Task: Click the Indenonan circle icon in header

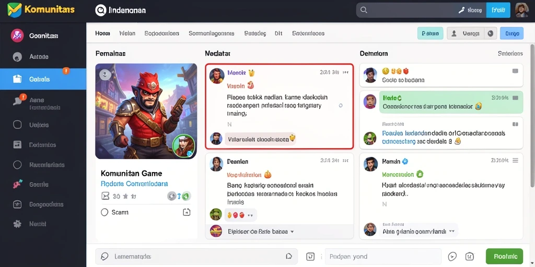Action: pos(101,10)
